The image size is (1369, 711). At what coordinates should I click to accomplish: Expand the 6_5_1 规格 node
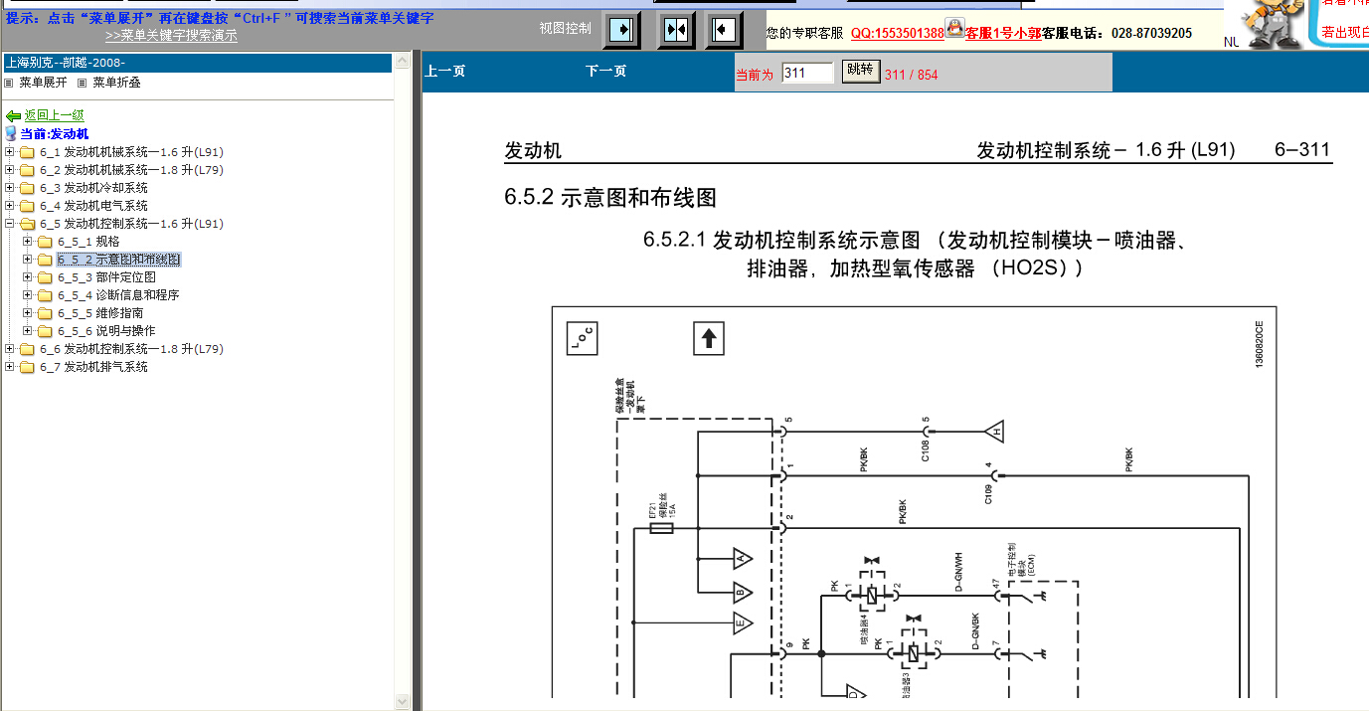click(28, 242)
